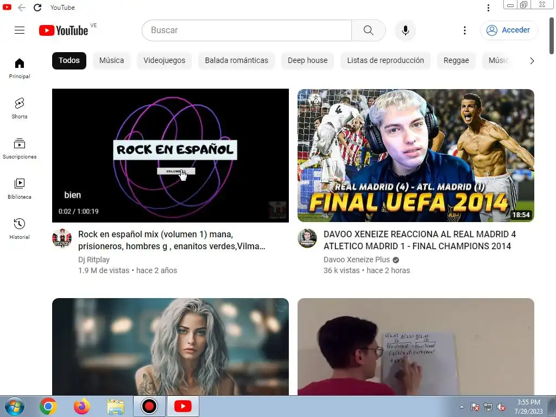
Task: Open Davoo Xeneize reacciona video title
Action: (x=420, y=240)
